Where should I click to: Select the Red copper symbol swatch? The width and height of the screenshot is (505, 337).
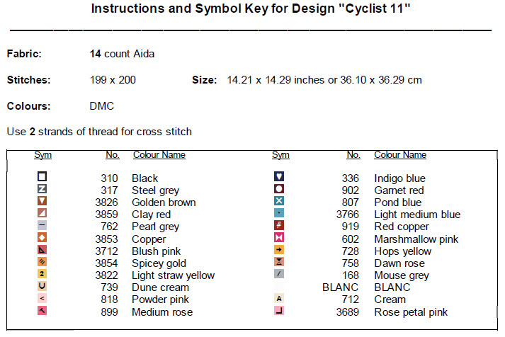click(x=279, y=227)
